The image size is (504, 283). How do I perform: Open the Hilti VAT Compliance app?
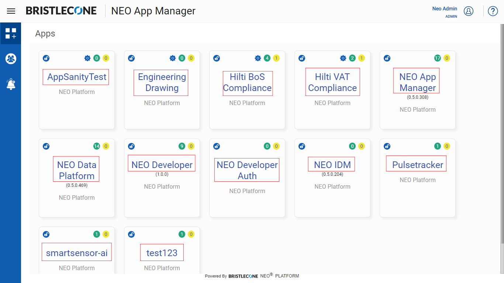click(x=332, y=82)
